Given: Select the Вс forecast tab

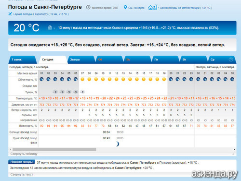Looking at the screenshot, I should [138, 60].
